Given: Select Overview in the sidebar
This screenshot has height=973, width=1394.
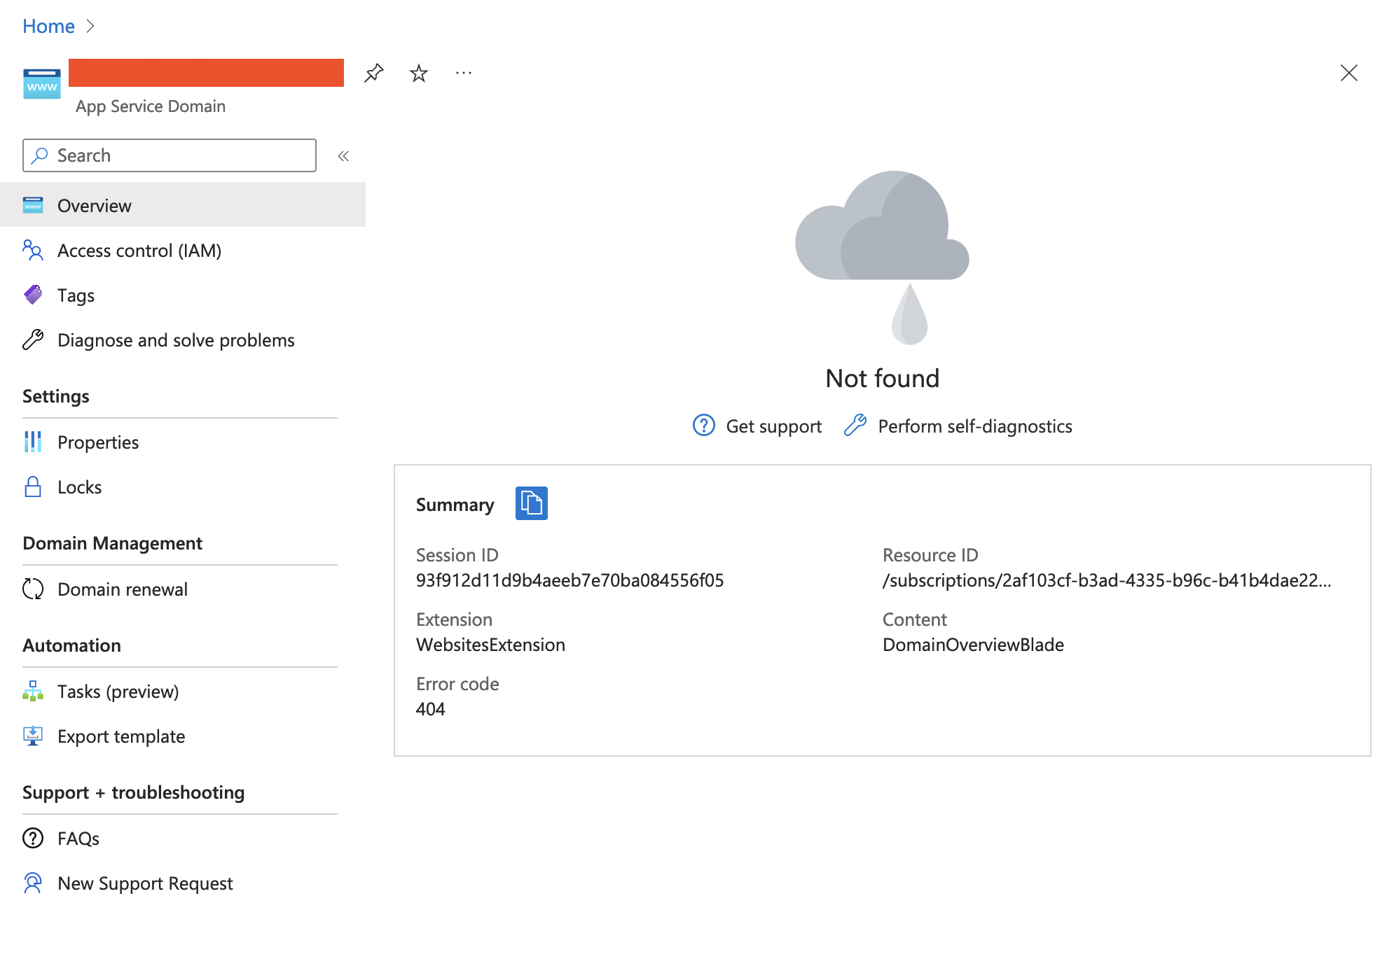Looking at the screenshot, I should 183,205.
